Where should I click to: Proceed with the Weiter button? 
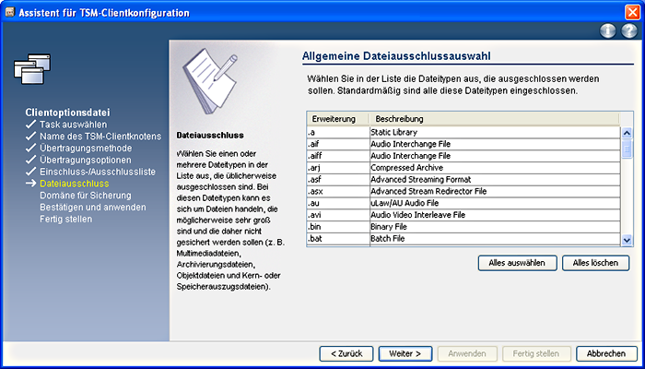[399, 353]
